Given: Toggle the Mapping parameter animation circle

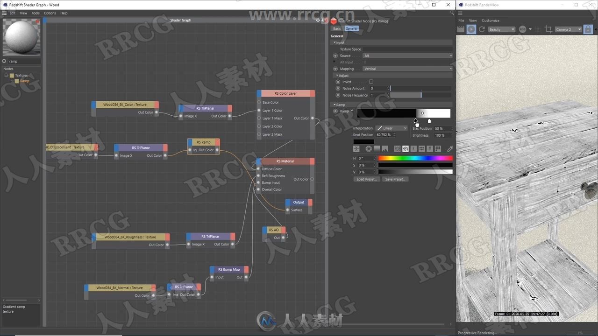Looking at the screenshot, I should click(335, 69).
